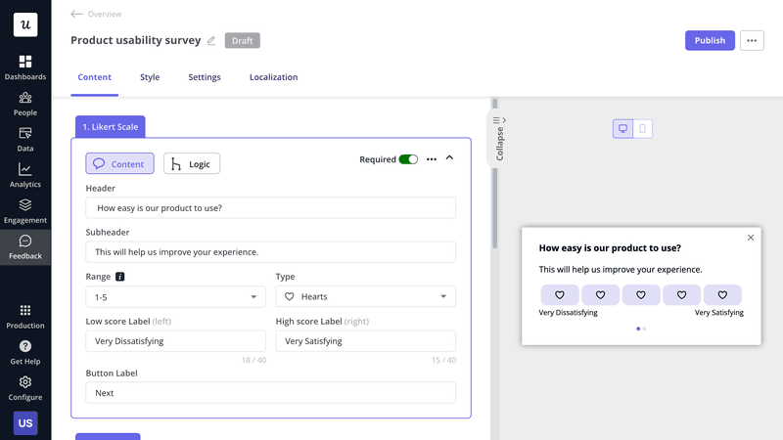Select the second heart in preview
The height and width of the screenshot is (440, 783).
point(600,295)
